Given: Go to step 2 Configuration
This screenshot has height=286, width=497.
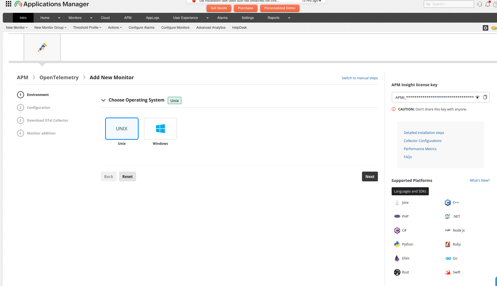Looking at the screenshot, I should point(34,108).
